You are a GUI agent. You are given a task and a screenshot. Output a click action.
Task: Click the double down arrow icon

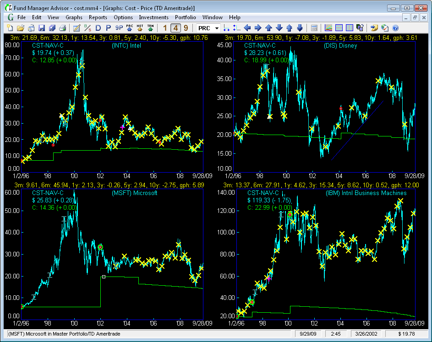[300, 28]
